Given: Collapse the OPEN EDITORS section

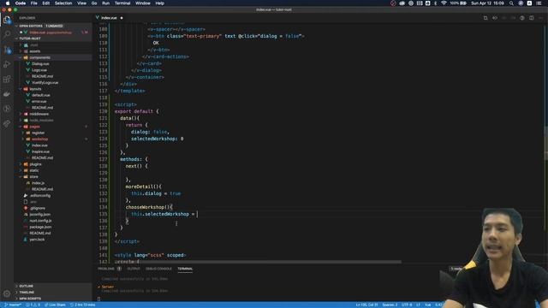Looking at the screenshot, I should point(16,26).
